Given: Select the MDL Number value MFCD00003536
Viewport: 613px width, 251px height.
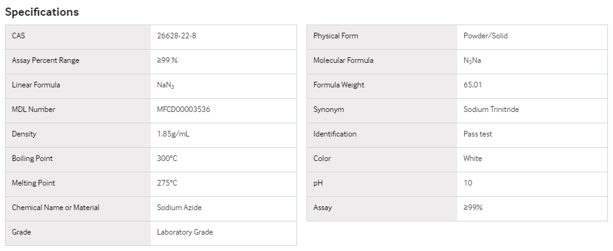Looking at the screenshot, I should point(184,109).
